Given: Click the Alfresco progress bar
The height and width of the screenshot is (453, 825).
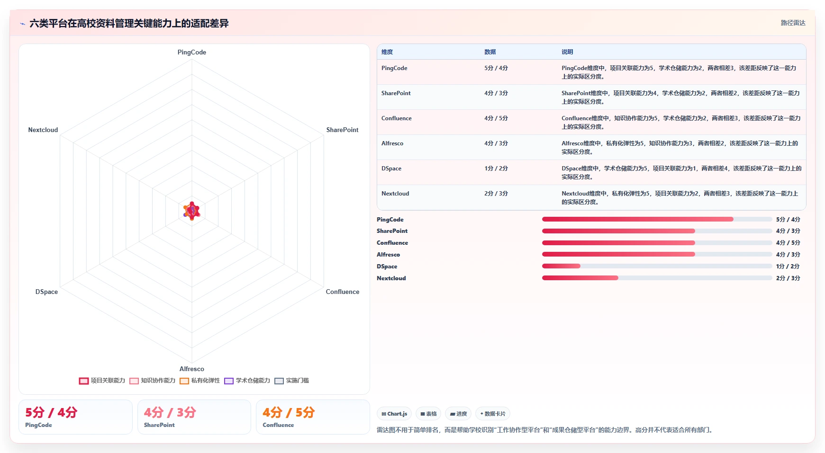Looking at the screenshot, I should [x=657, y=254].
